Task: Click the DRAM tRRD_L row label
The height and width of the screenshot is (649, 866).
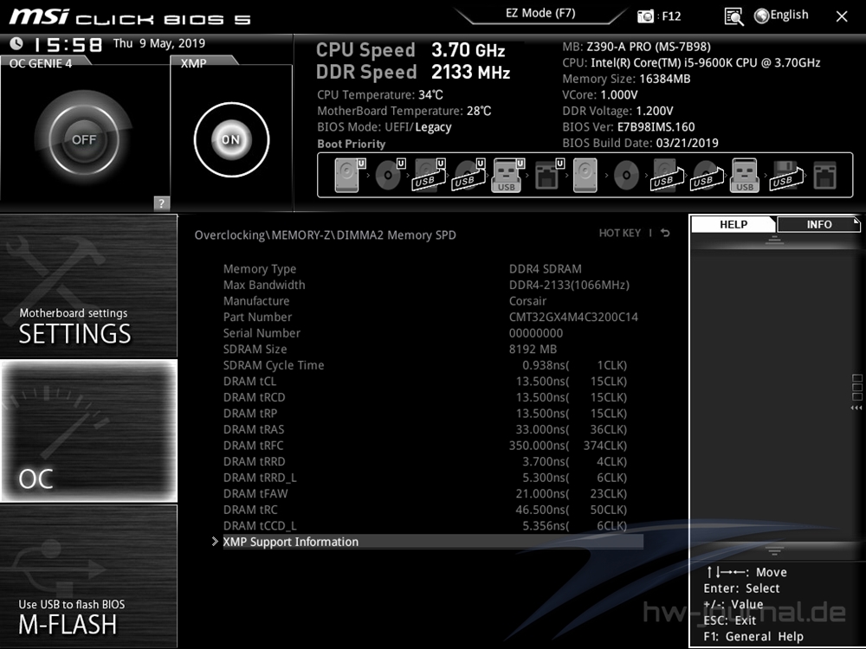Action: click(x=260, y=478)
